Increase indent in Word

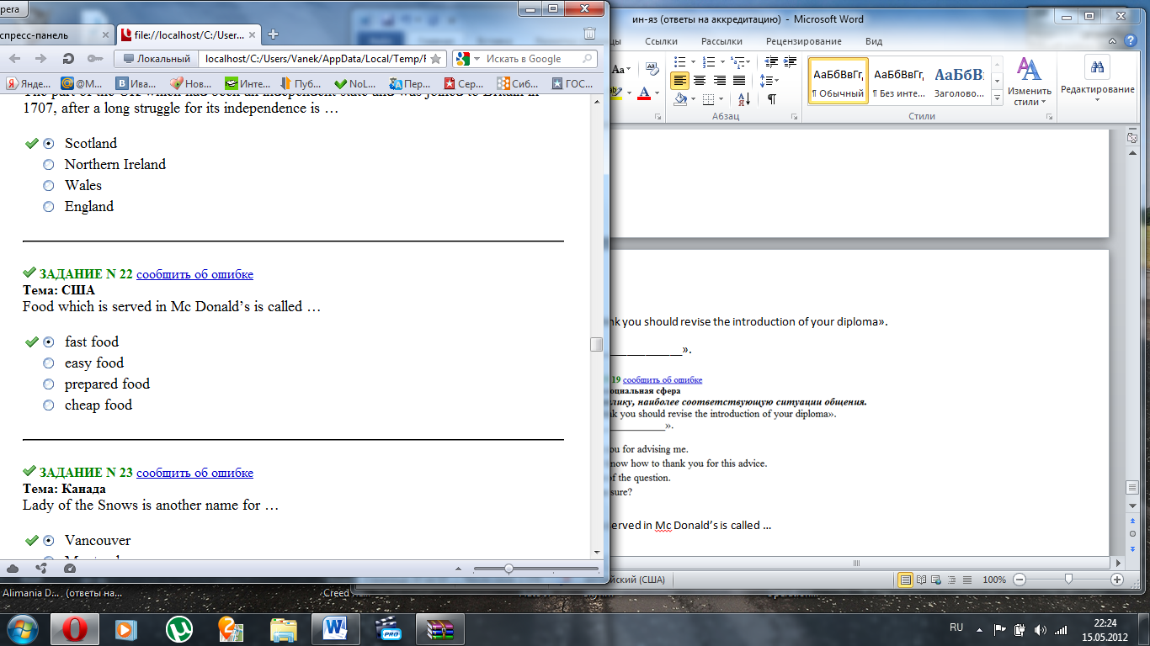click(790, 61)
